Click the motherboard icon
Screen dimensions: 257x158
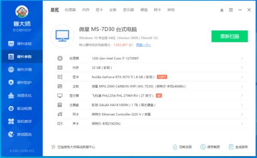click(60, 86)
